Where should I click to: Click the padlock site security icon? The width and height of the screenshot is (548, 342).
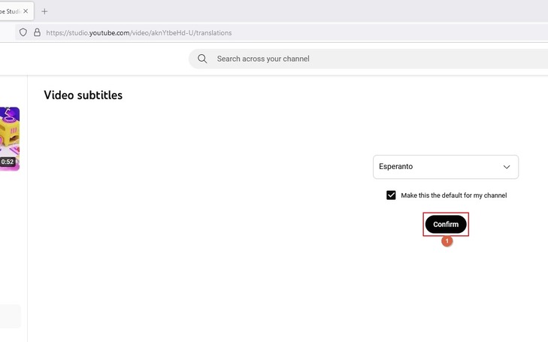click(x=37, y=32)
